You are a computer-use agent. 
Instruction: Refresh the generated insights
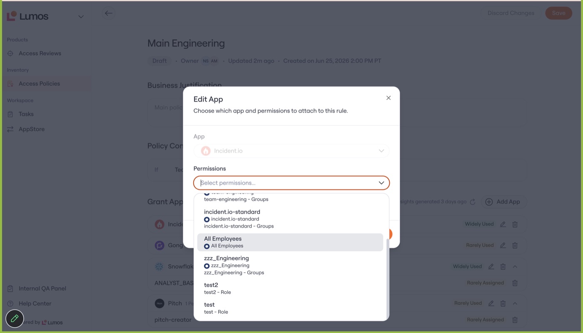[473, 202]
